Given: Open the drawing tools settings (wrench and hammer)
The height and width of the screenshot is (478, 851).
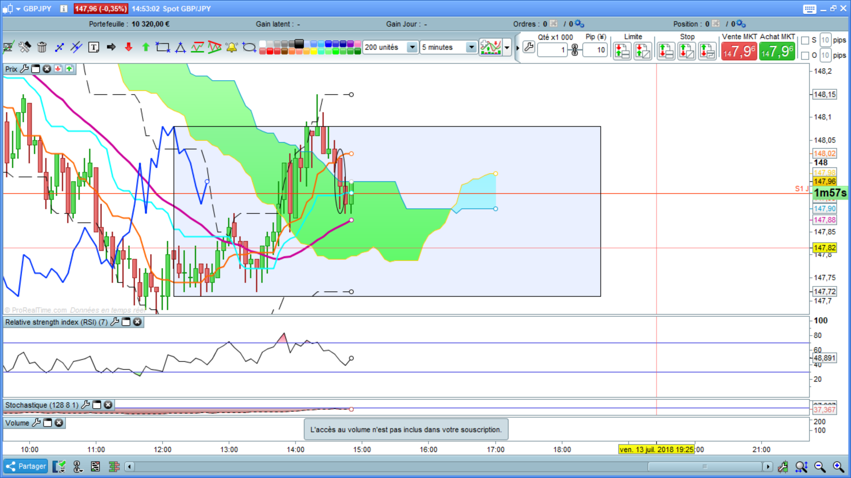Looking at the screenshot, I should tap(25, 47).
